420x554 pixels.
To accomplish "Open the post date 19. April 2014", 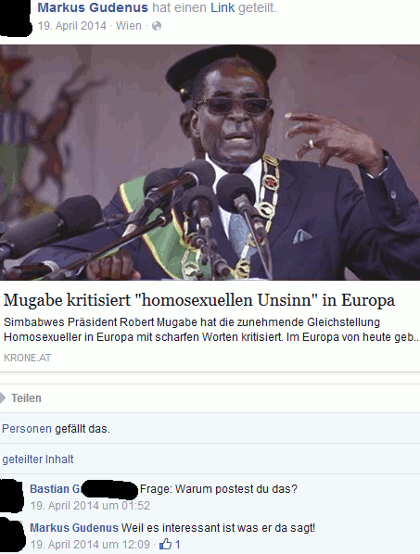I will 71,26.
